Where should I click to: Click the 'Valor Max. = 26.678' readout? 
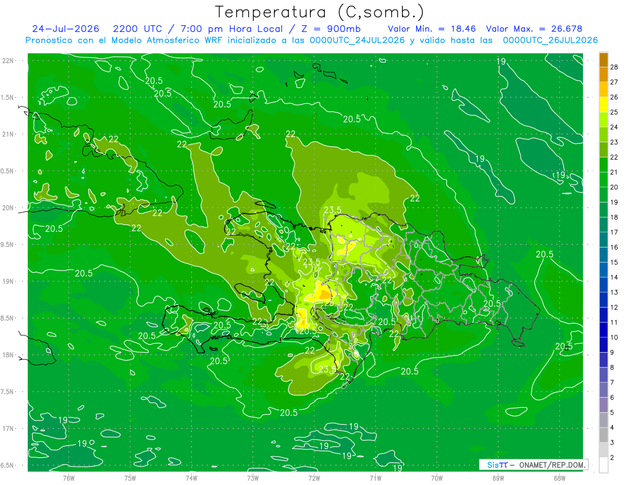534,29
